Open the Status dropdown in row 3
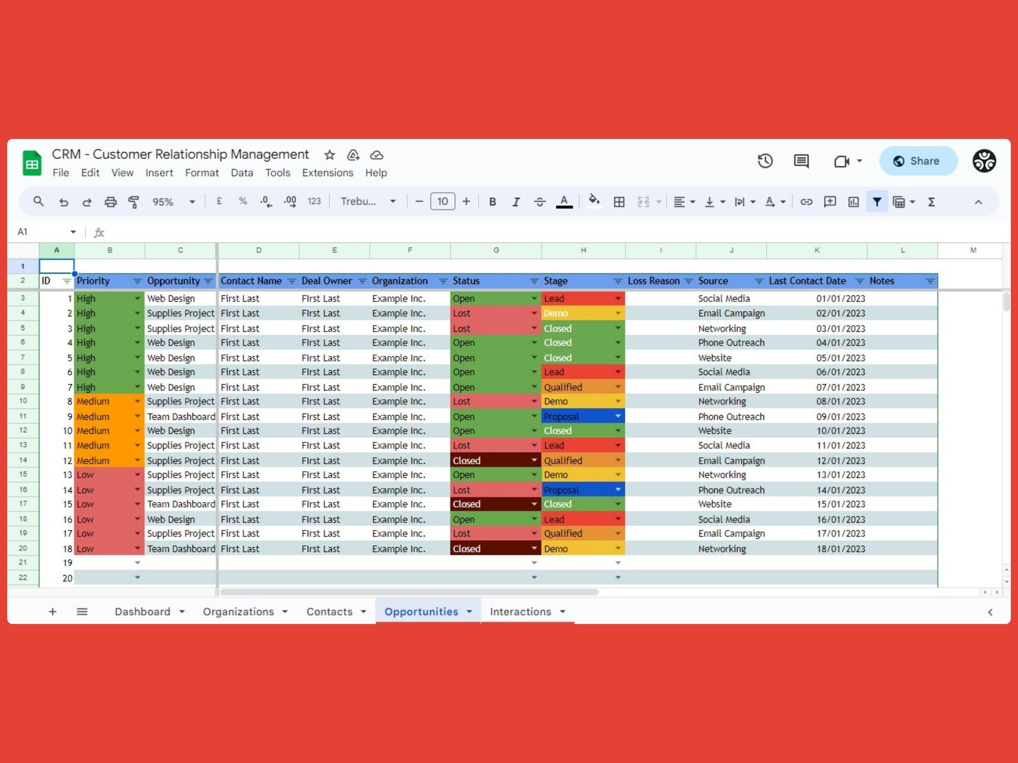 [534, 298]
